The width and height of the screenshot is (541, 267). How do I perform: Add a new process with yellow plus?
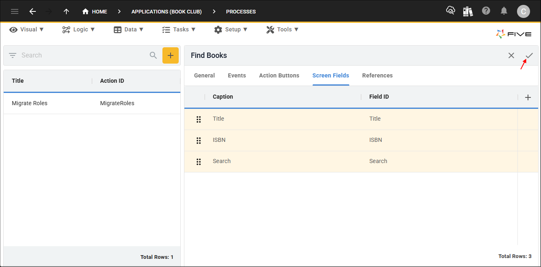click(x=171, y=55)
